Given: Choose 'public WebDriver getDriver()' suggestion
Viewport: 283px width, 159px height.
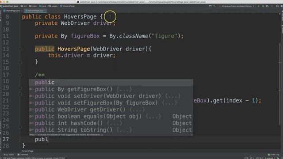Looking at the screenshot, I should [x=111, y=110].
